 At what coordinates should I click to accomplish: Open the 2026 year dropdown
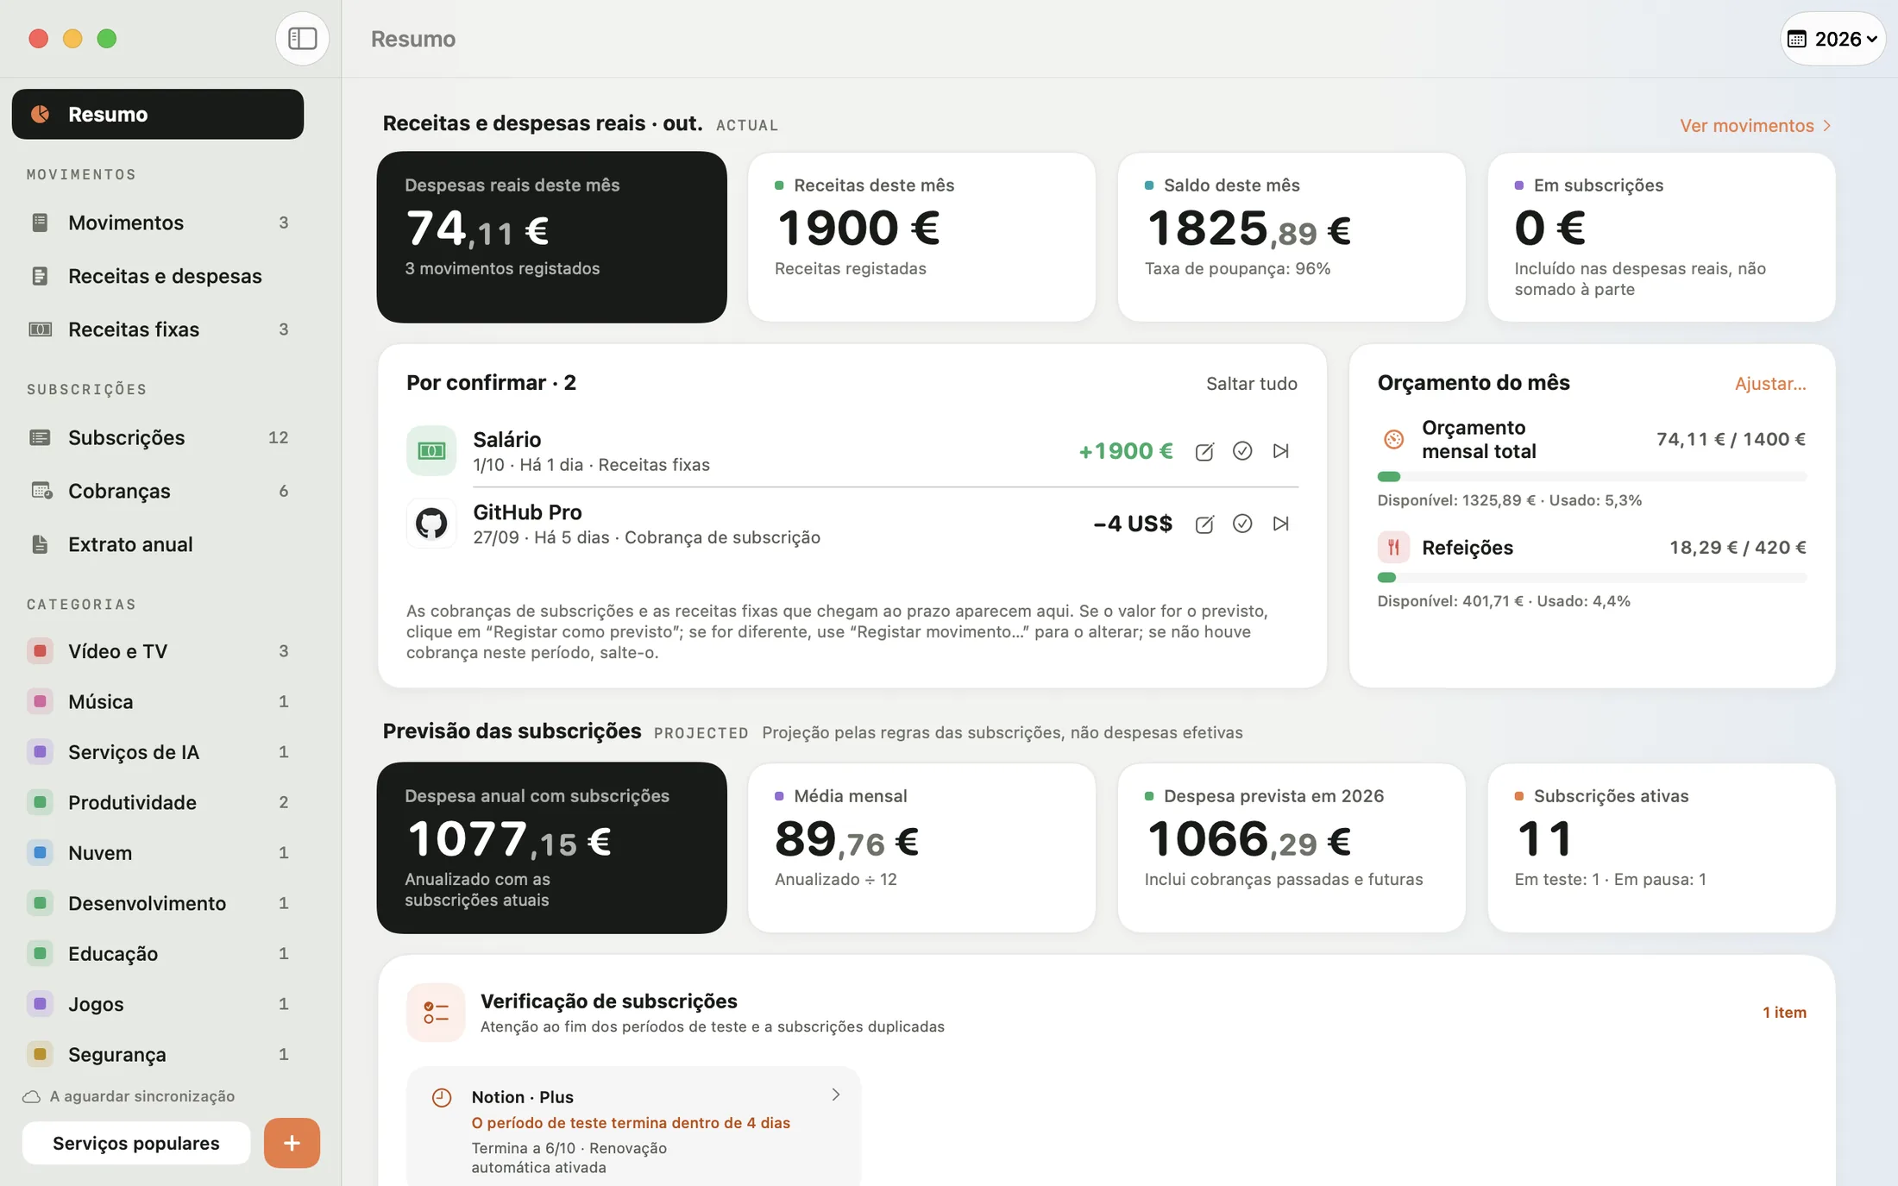1832,39
